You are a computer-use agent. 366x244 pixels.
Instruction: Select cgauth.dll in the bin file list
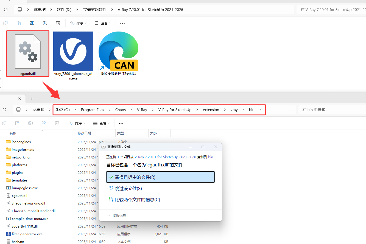tap(19, 195)
